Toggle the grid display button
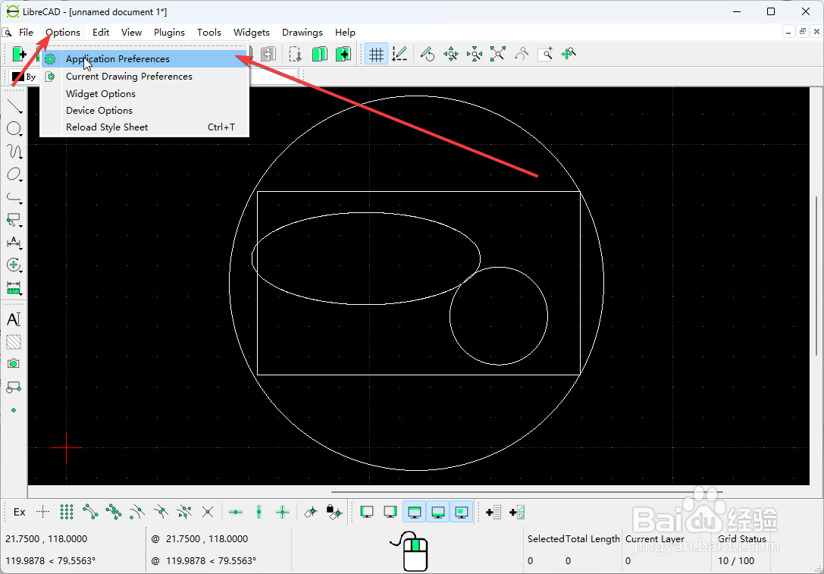This screenshot has height=574, width=824. 376,54
